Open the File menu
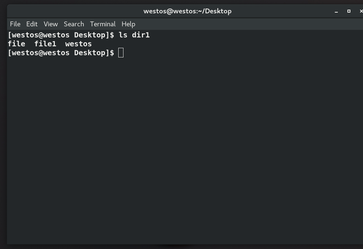The width and height of the screenshot is (363, 249). pos(15,24)
